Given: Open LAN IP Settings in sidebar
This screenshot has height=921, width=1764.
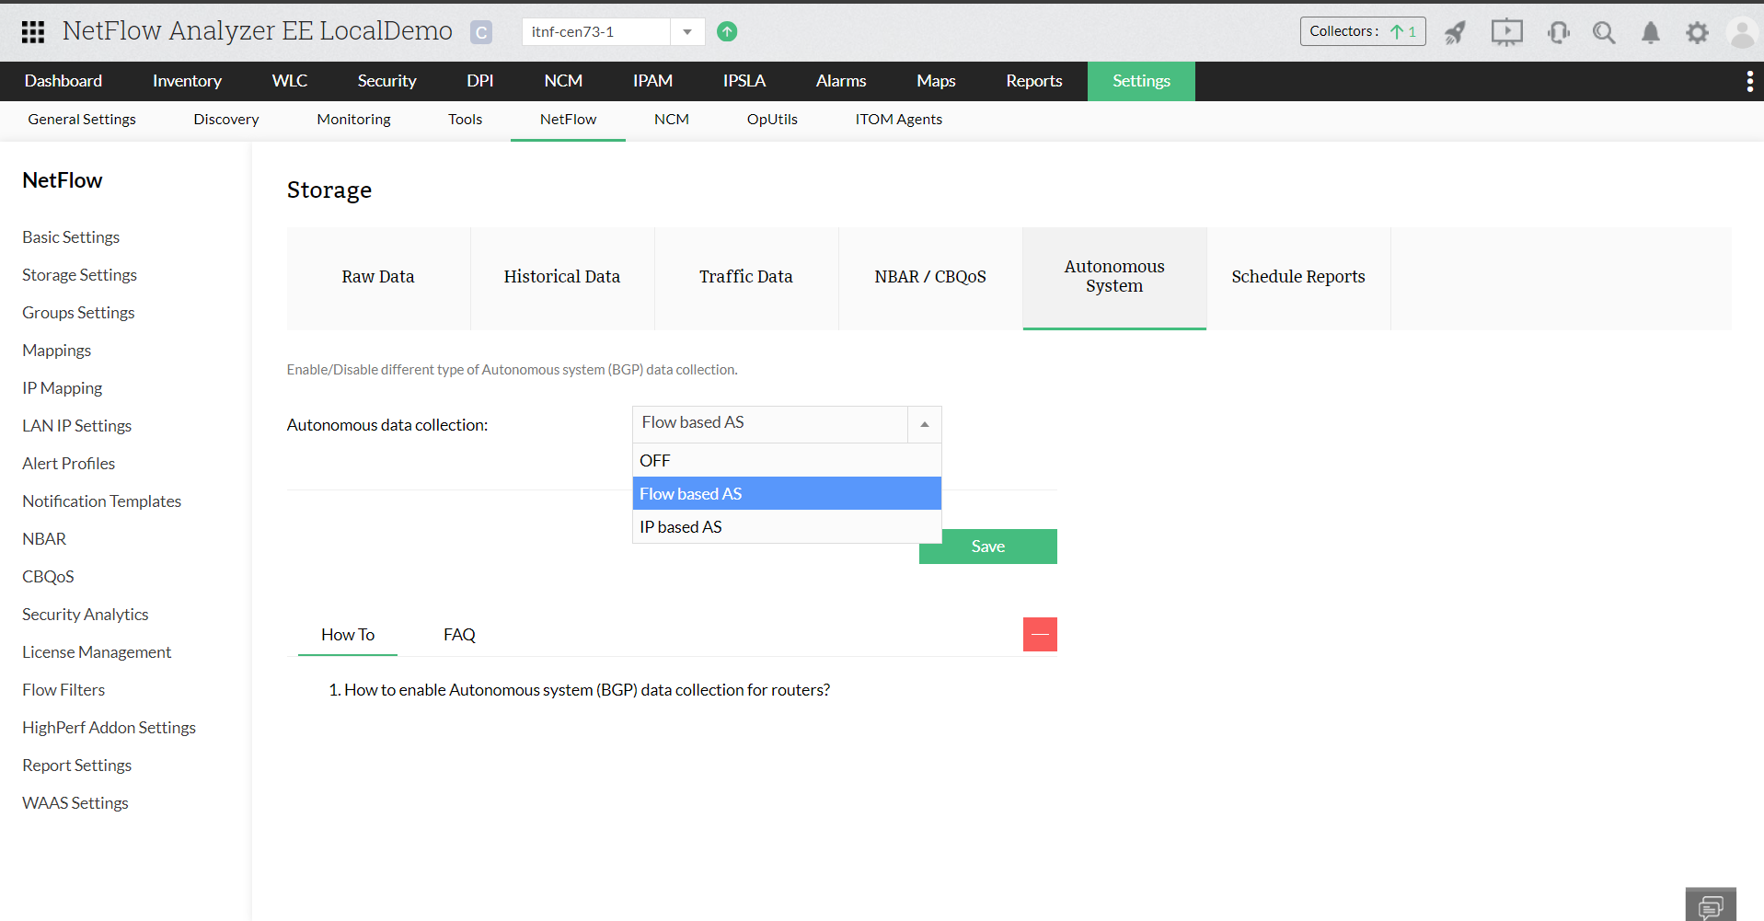Looking at the screenshot, I should [x=76, y=426].
